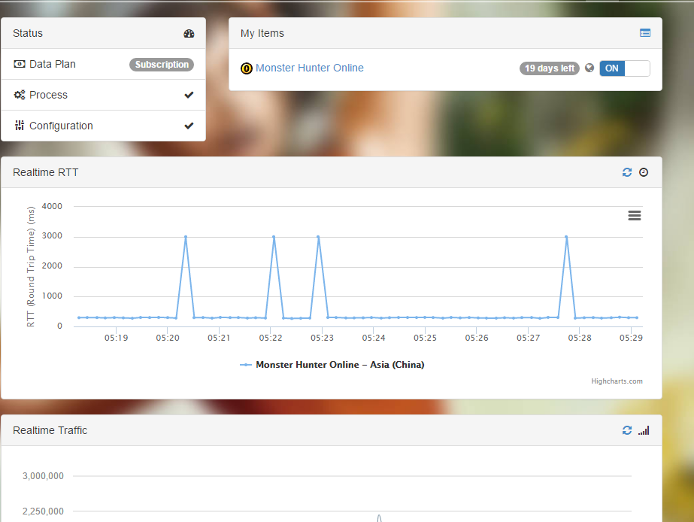Click the Configuration status checkmark
Screen dimensions: 694x522
[x=189, y=126]
